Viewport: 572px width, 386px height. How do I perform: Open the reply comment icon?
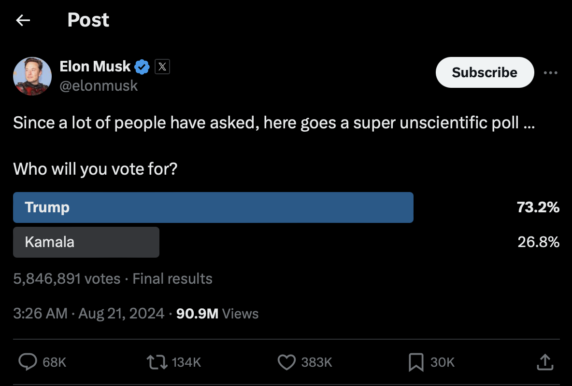28,362
